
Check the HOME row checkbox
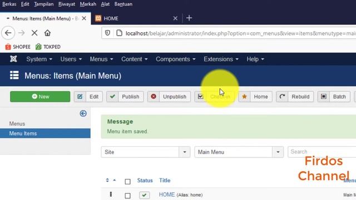coord(127,196)
